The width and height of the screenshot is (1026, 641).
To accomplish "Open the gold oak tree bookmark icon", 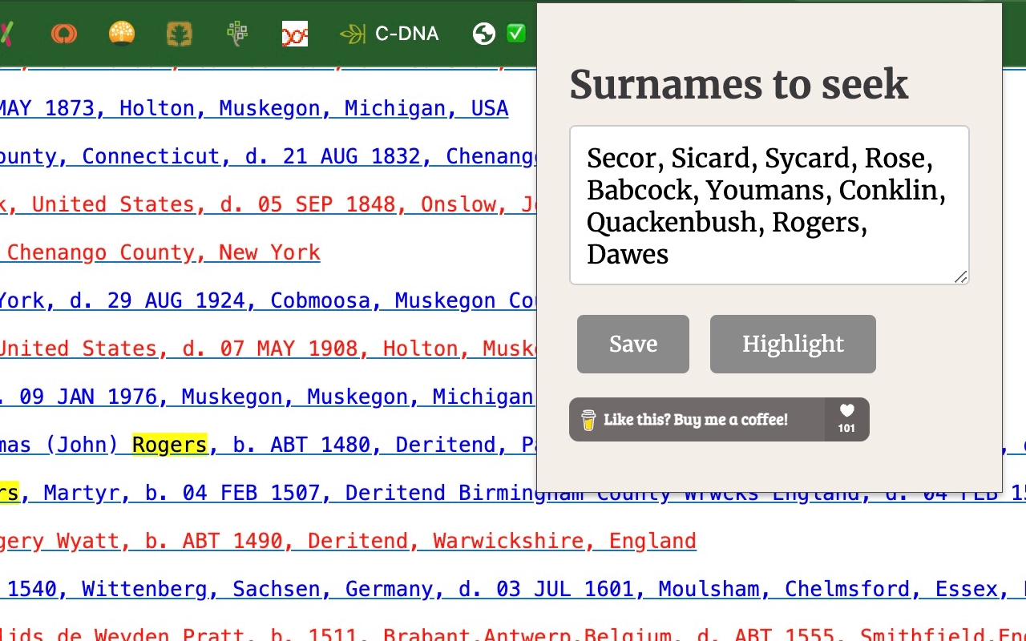I will coord(179,34).
